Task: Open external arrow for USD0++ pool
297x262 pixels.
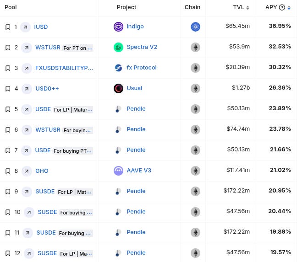Action: pos(27,89)
